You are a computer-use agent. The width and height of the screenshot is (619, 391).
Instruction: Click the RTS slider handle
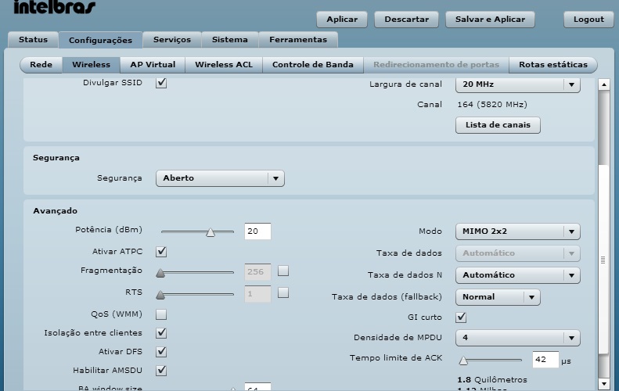pos(160,295)
